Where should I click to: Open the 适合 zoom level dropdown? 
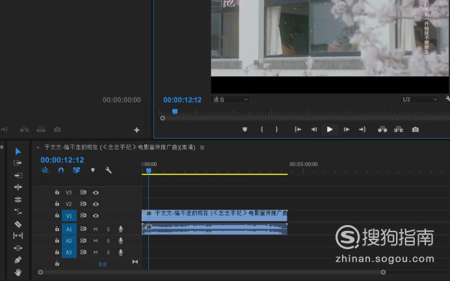(230, 100)
